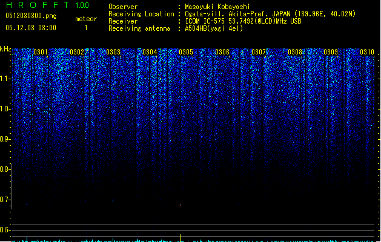Click the 0303 time marker
This screenshot has width=381, height=242.
click(x=113, y=52)
